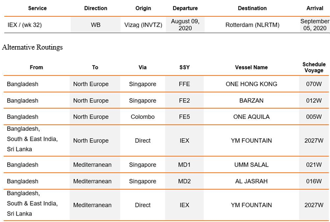Click the Rotterdam (NLRTM) destination cell
The width and height of the screenshot is (330, 222).
[252, 25]
